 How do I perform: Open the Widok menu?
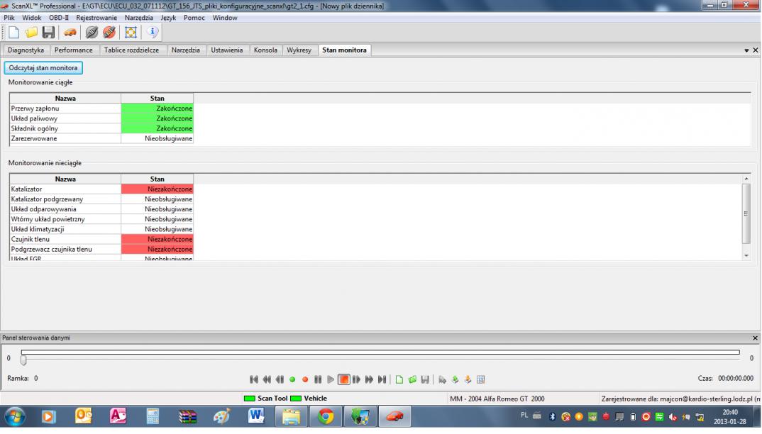pos(32,18)
